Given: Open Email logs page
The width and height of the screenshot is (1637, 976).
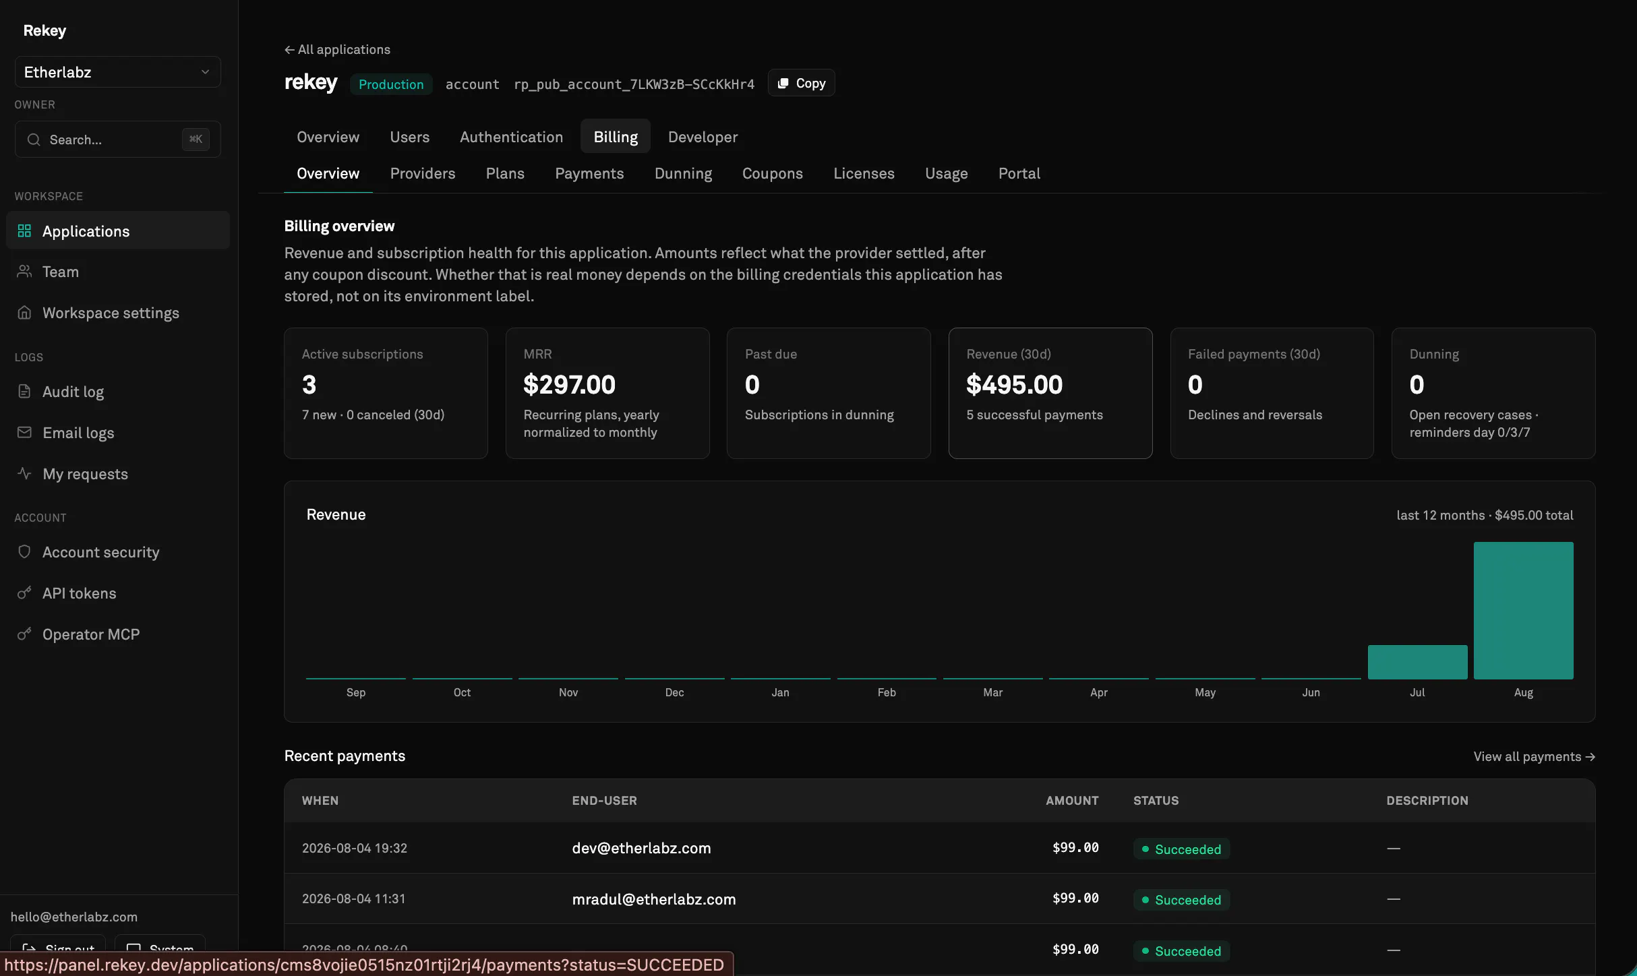Looking at the screenshot, I should [118, 432].
